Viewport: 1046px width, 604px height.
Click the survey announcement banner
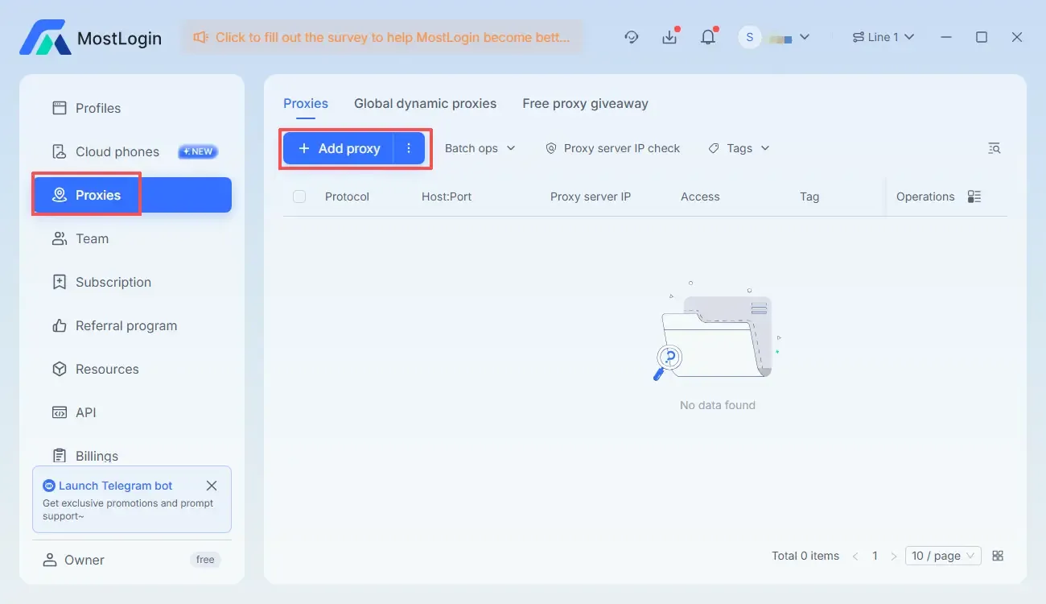[382, 37]
